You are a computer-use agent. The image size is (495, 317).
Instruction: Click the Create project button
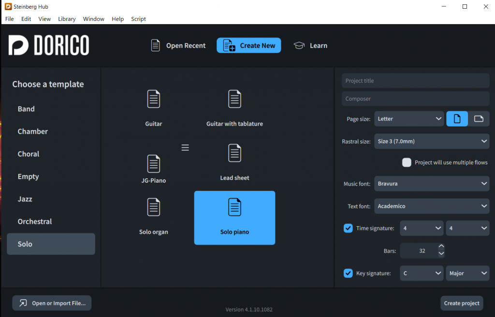coord(462,303)
